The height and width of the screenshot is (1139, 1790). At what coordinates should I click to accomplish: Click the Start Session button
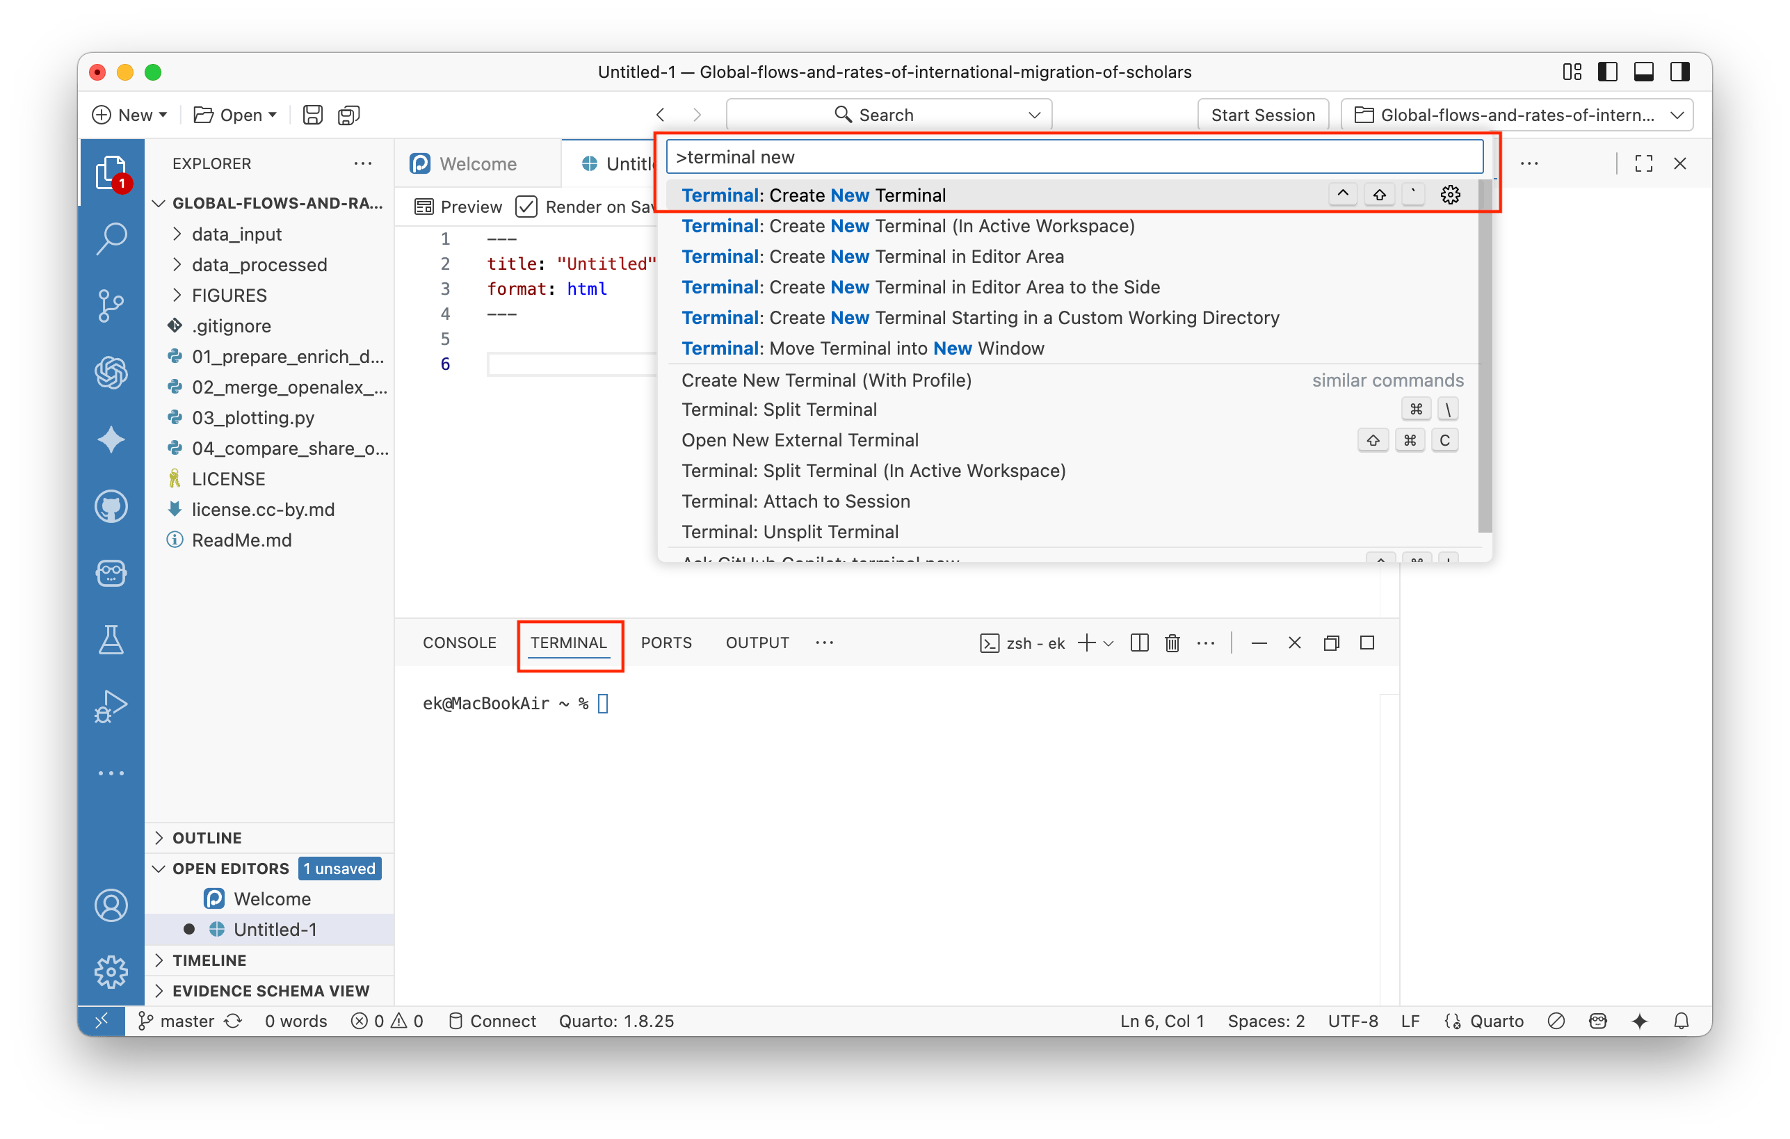[x=1262, y=115]
